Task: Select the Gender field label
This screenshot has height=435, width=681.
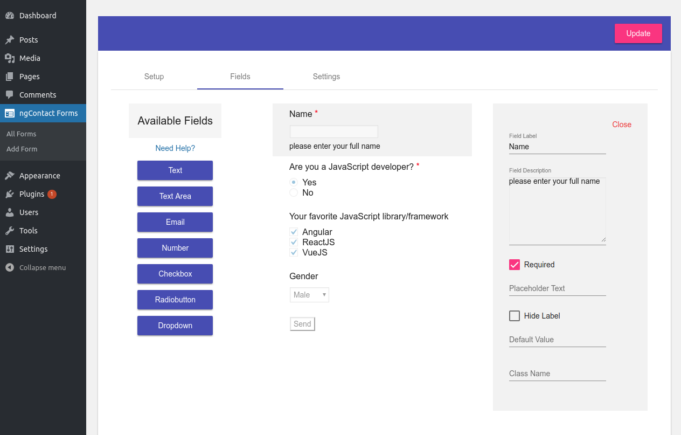Action: [304, 276]
